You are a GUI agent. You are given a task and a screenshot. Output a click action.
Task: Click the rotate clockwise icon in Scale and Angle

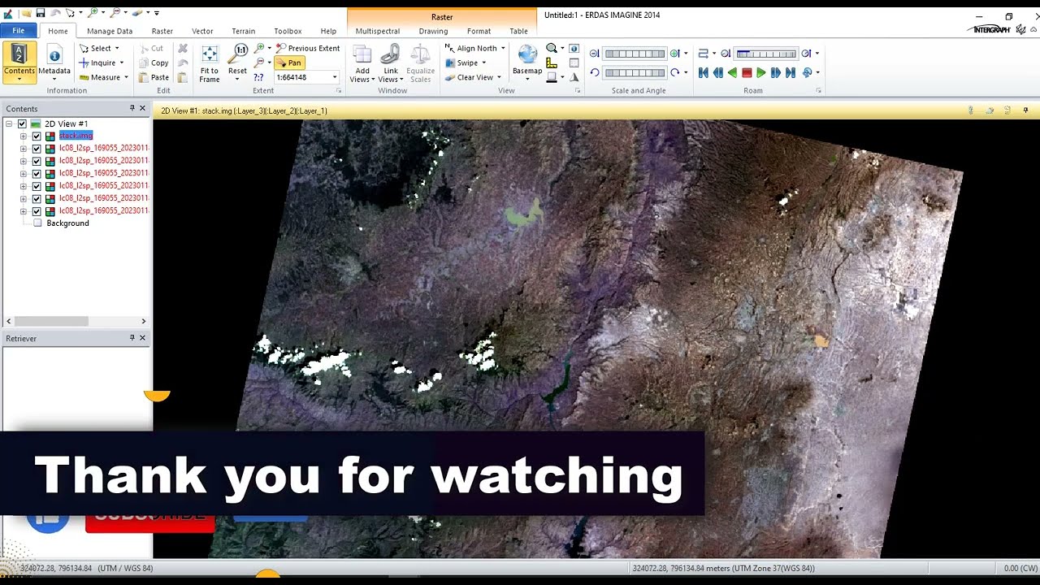coord(674,72)
